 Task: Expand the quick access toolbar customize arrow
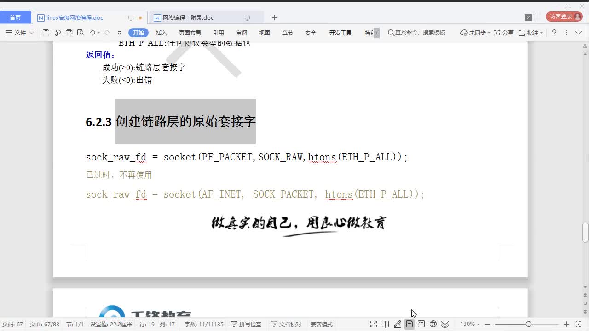pos(120,33)
